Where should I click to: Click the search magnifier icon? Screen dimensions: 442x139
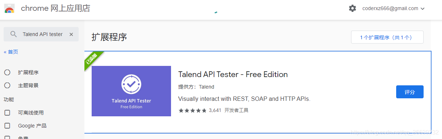pos(14,34)
